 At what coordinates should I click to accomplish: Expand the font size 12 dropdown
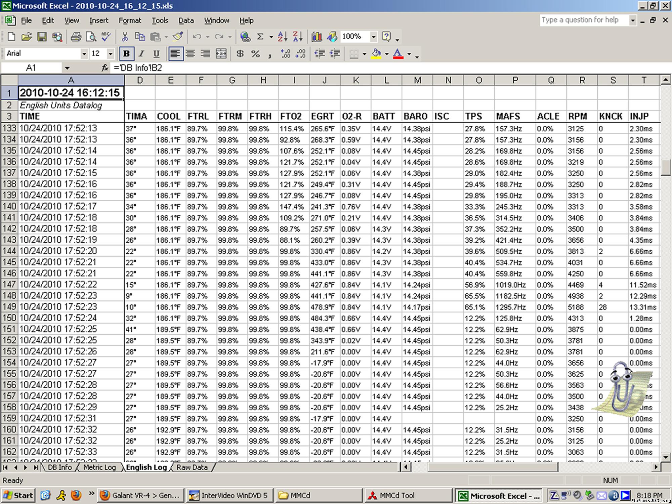[110, 54]
